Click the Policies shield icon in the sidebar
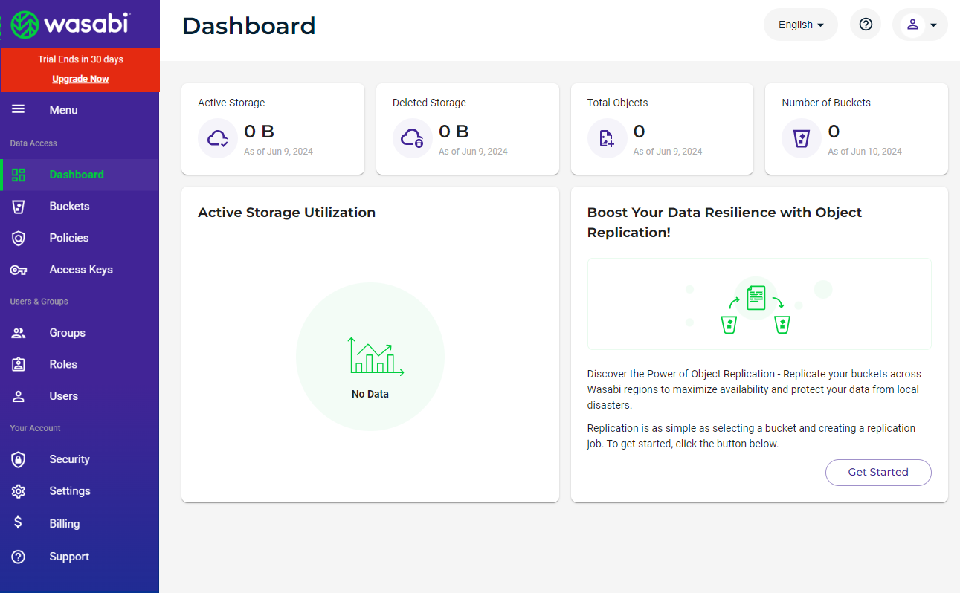960x593 pixels. pos(19,238)
